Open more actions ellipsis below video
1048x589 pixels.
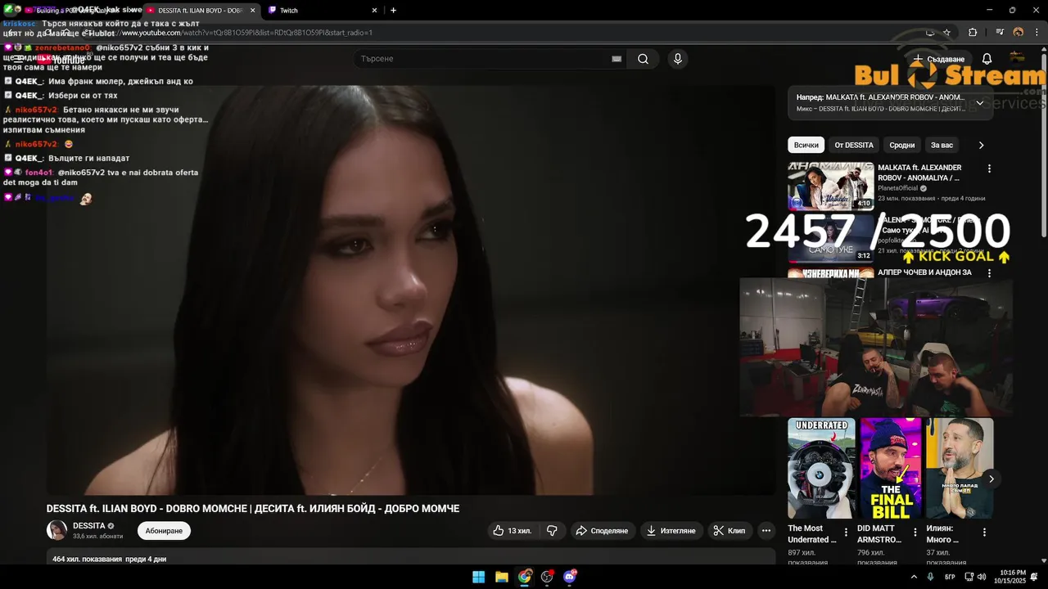(766, 531)
